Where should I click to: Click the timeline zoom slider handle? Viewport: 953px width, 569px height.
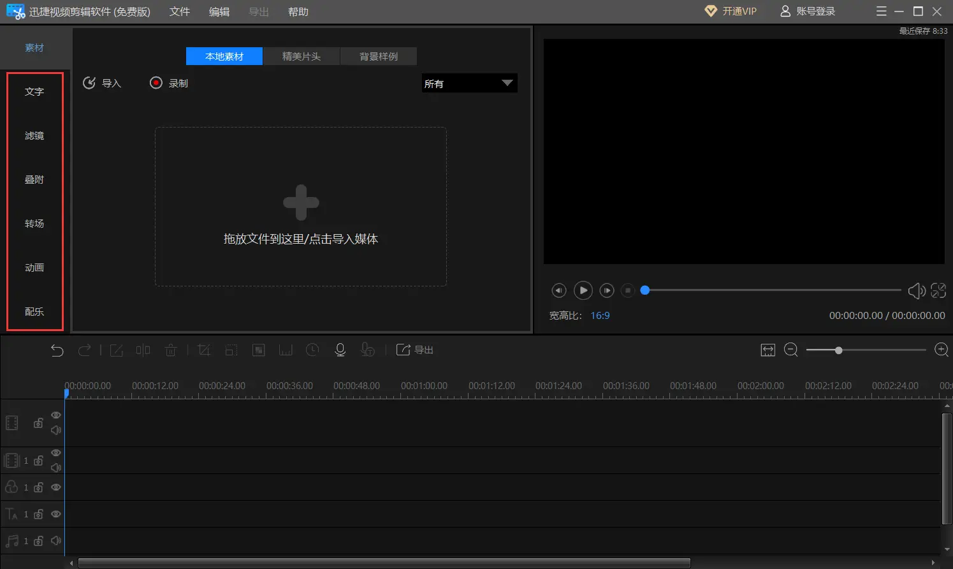(839, 350)
